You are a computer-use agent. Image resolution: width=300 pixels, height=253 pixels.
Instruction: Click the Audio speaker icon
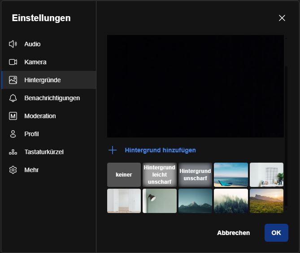pyautogui.click(x=13, y=44)
